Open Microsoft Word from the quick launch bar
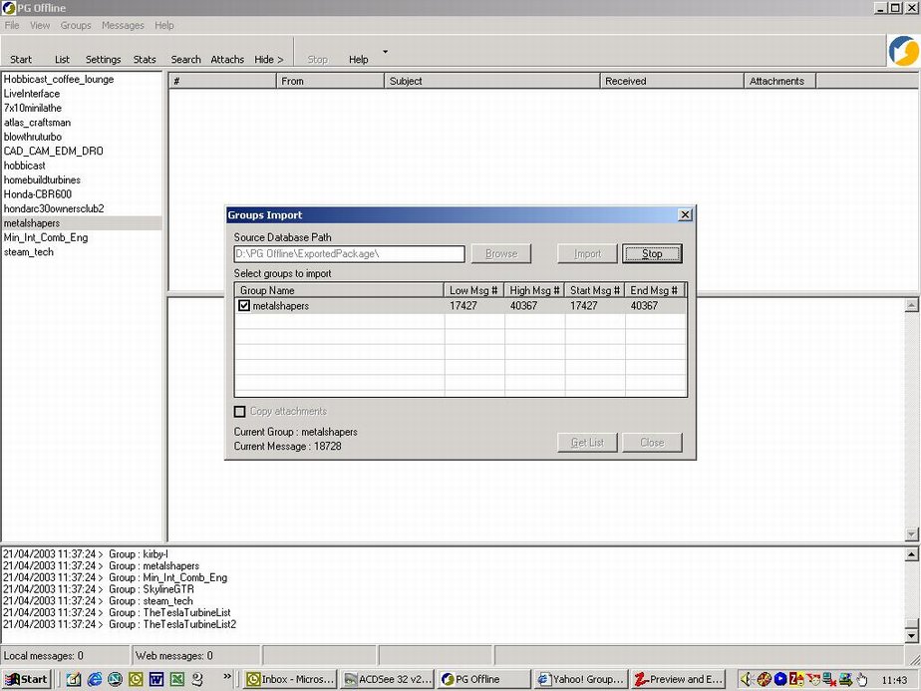Viewport: 921px width, 691px height. (156, 679)
